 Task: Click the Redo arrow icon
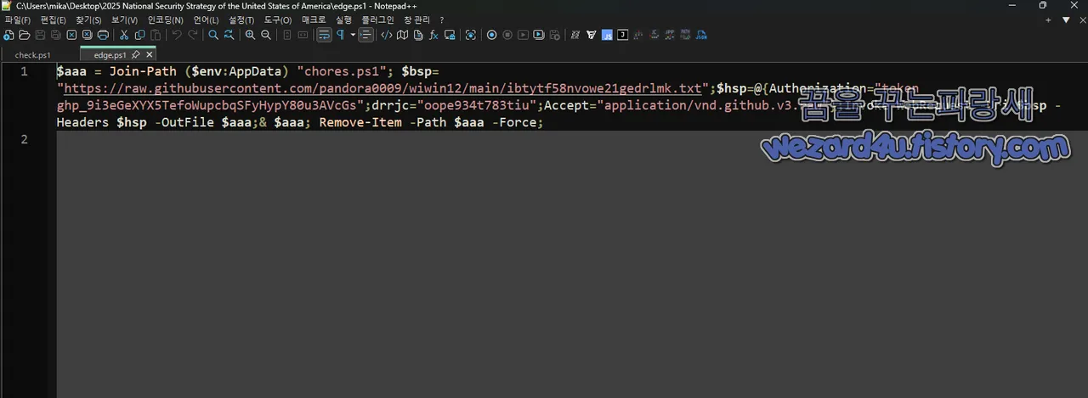click(193, 35)
